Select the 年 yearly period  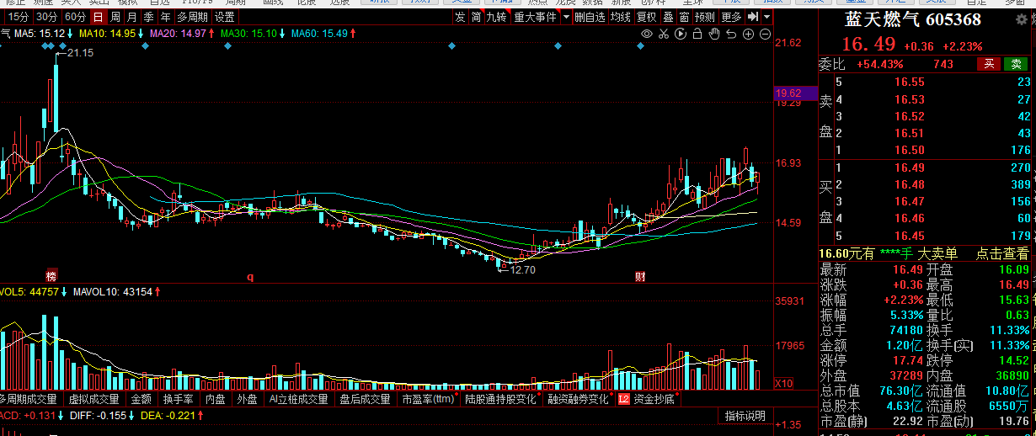coord(165,17)
